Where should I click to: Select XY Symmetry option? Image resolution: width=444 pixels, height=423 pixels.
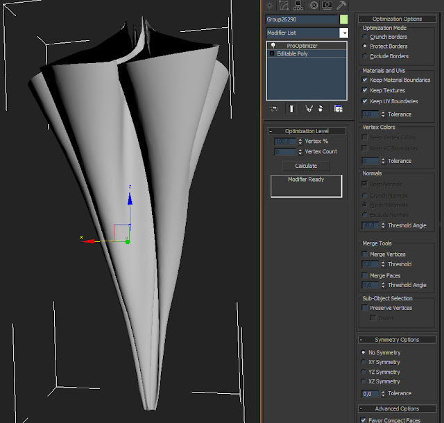tap(364, 362)
